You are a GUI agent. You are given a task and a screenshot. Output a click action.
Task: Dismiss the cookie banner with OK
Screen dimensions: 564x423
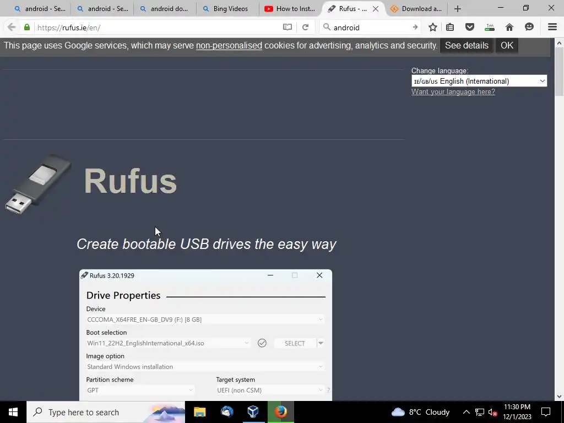507,46
